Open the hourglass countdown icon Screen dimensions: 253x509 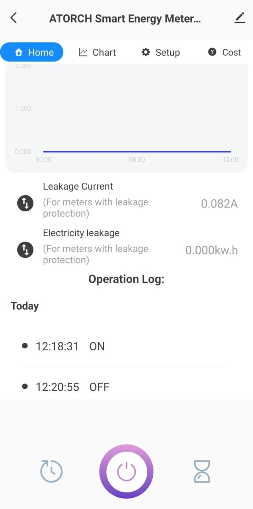pyautogui.click(x=202, y=471)
